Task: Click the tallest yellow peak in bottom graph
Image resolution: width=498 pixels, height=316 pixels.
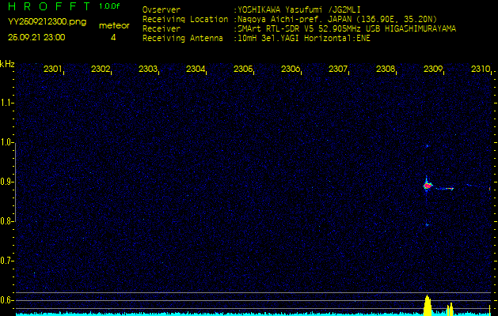Action: tap(428, 304)
